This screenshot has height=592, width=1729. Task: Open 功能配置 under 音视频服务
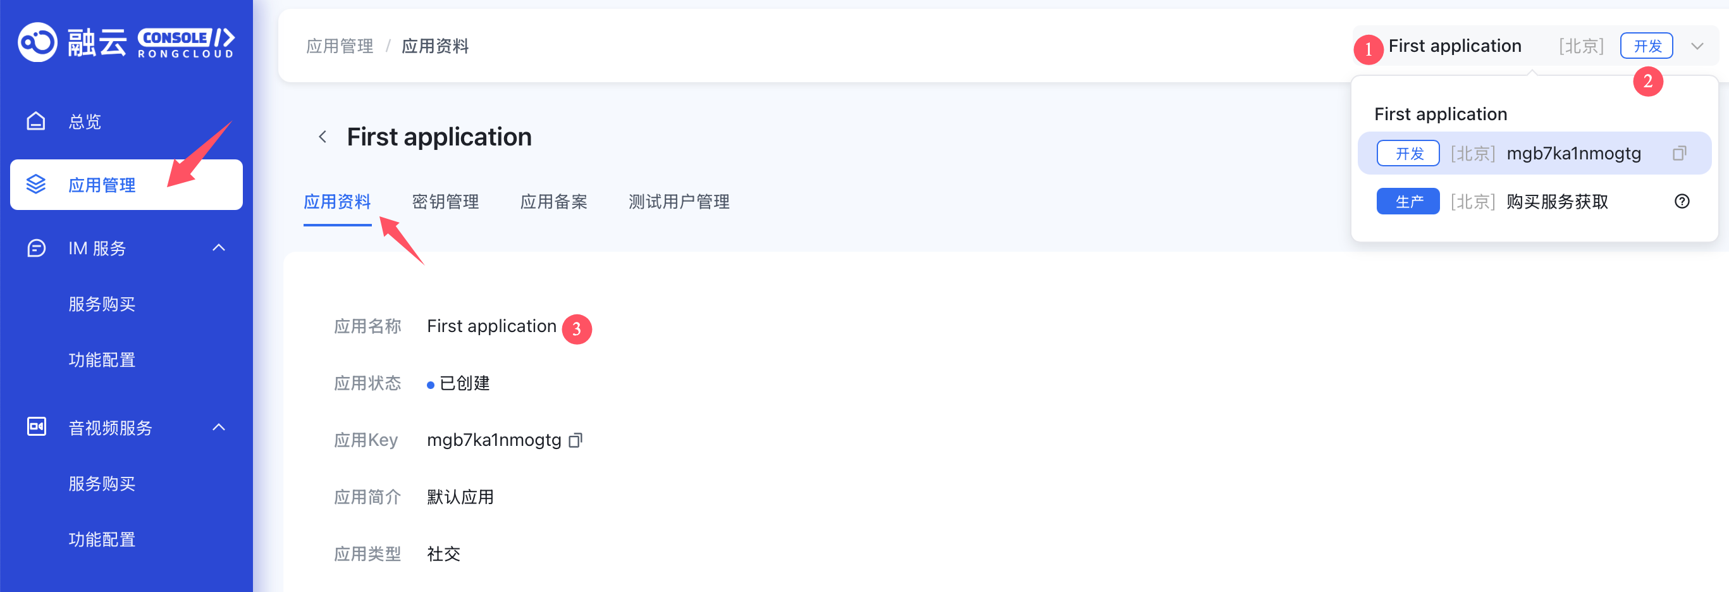102,539
